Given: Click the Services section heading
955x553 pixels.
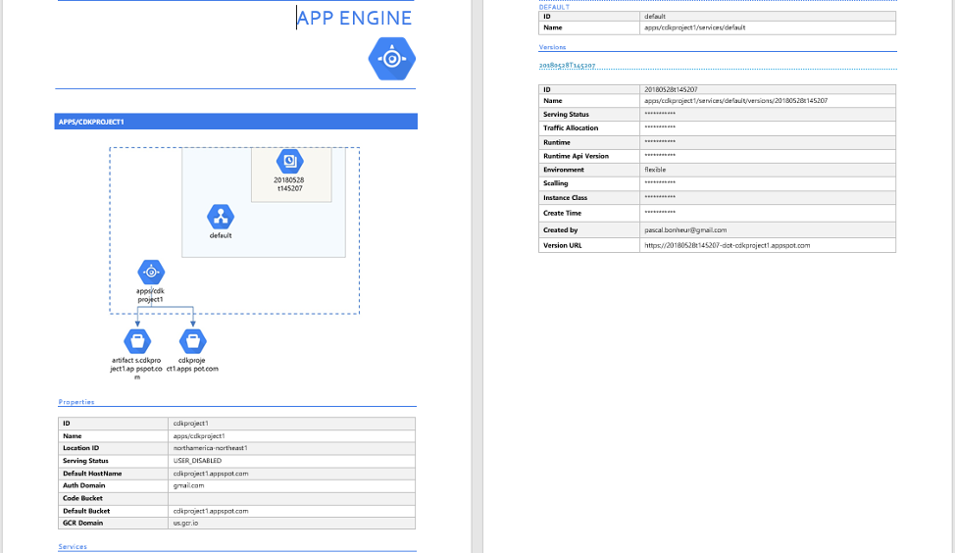Looking at the screenshot, I should tap(73, 546).
